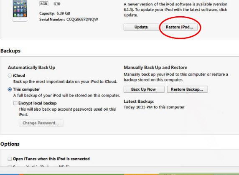The width and height of the screenshot is (239, 175).
Task: Click the Backups section heading
Action: pyautogui.click(x=10, y=51)
